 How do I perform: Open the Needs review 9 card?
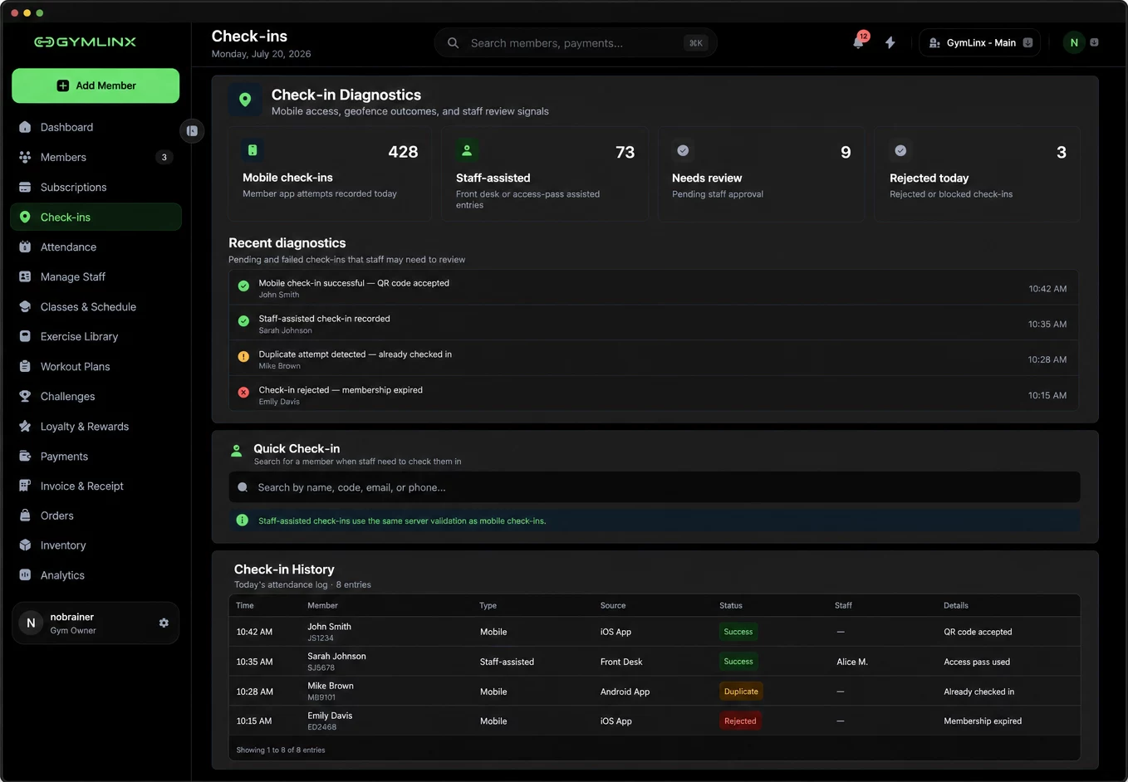(761, 174)
